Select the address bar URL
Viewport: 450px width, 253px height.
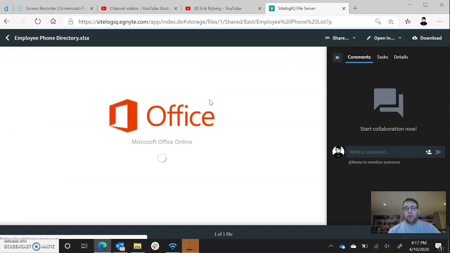[x=205, y=21]
